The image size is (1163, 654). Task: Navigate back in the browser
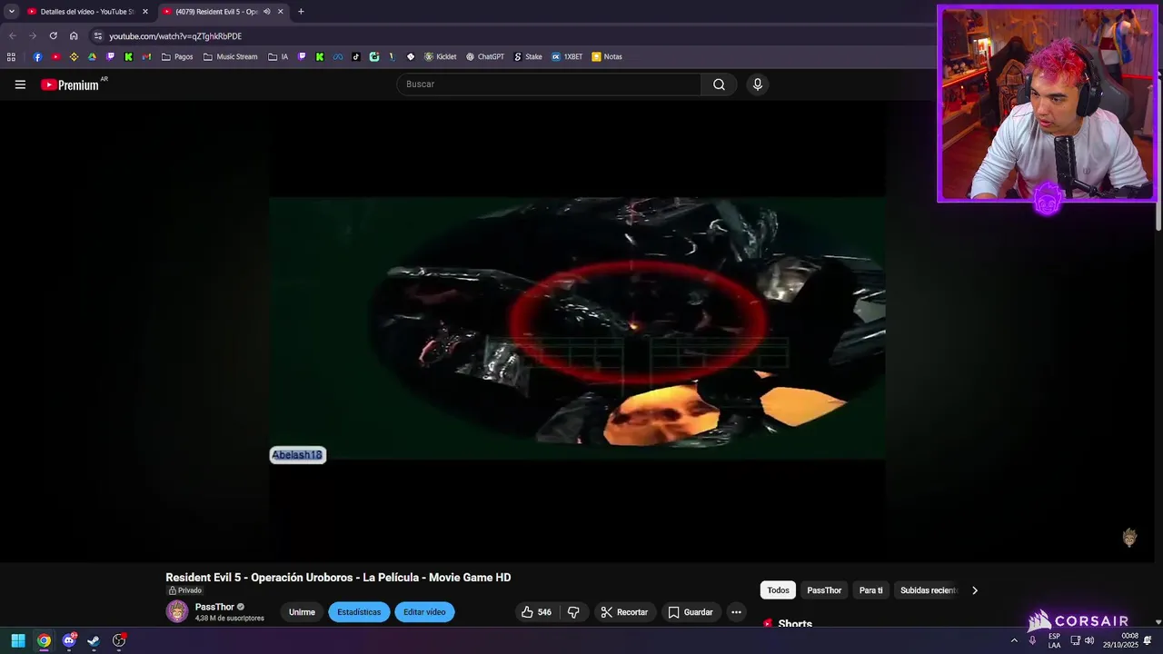(12, 36)
